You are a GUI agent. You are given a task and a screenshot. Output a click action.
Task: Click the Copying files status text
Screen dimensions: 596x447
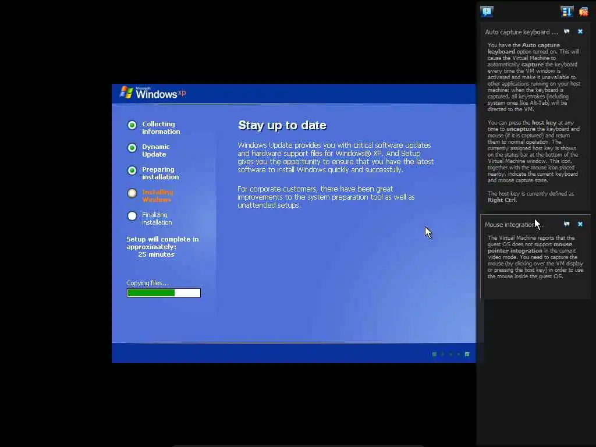[147, 283]
